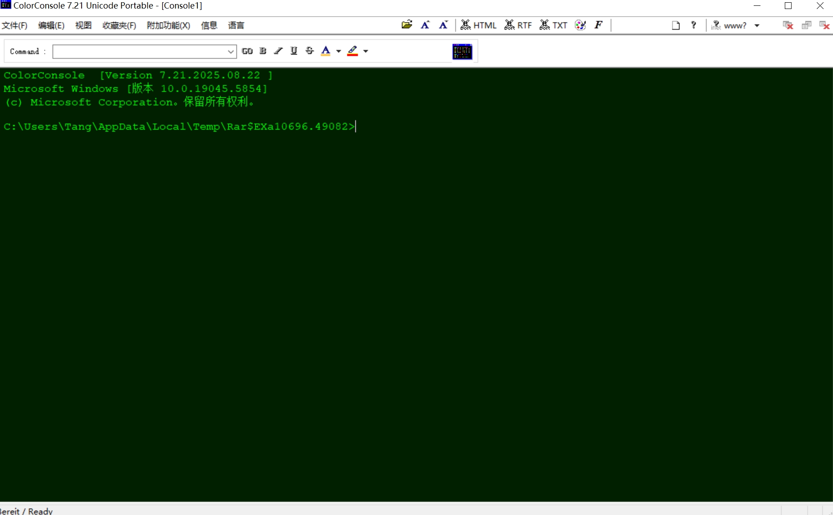
Task: Decrease the console font size
Action: [443, 25]
